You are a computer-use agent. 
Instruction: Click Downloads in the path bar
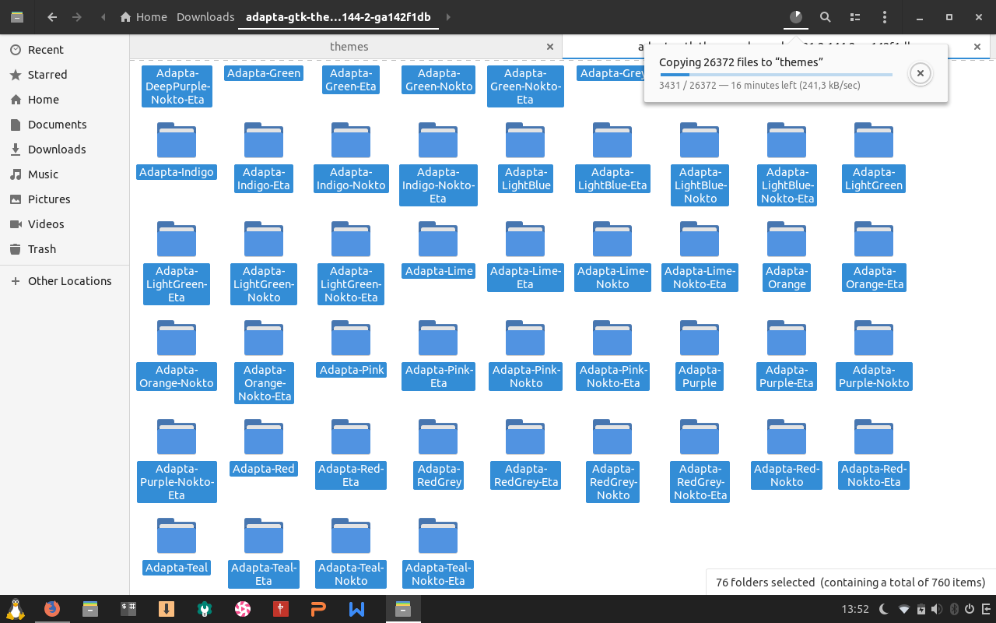[x=205, y=17]
